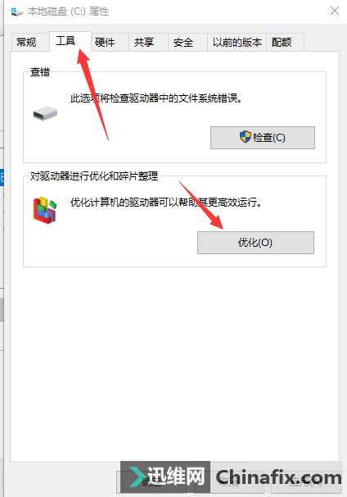Open the 以前的版本 tab
Viewport: 347px width, 497px height.
237,42
